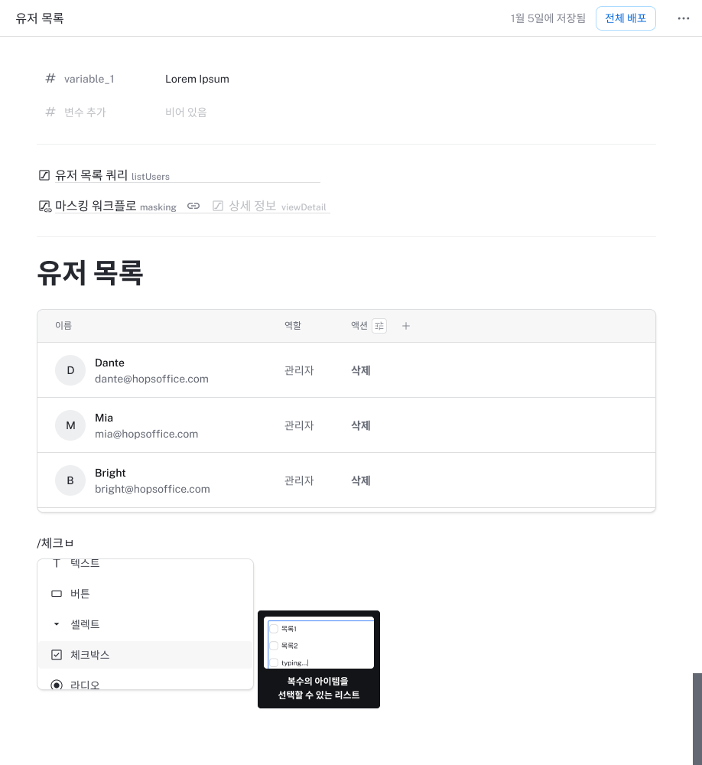Click 삭제 in Mia's row
This screenshot has width=702, height=765.
(x=361, y=426)
